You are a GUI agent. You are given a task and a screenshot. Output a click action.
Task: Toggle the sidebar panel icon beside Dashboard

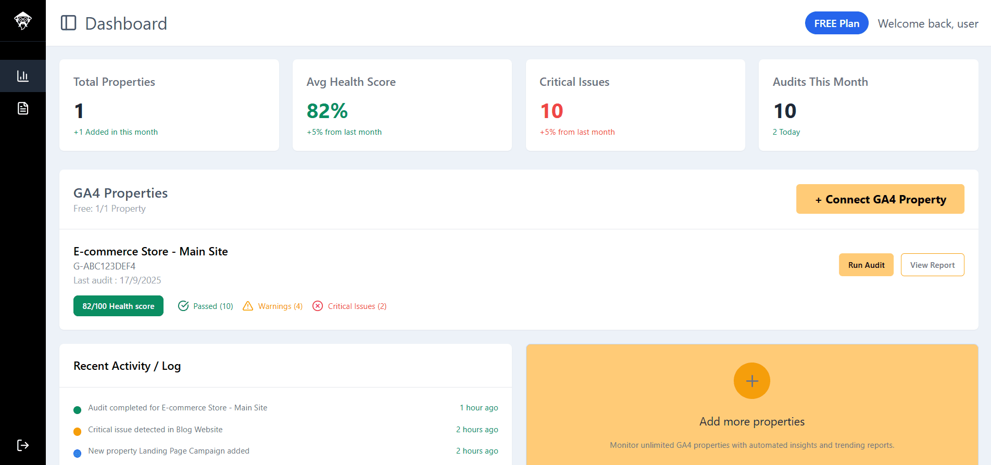pyautogui.click(x=69, y=23)
